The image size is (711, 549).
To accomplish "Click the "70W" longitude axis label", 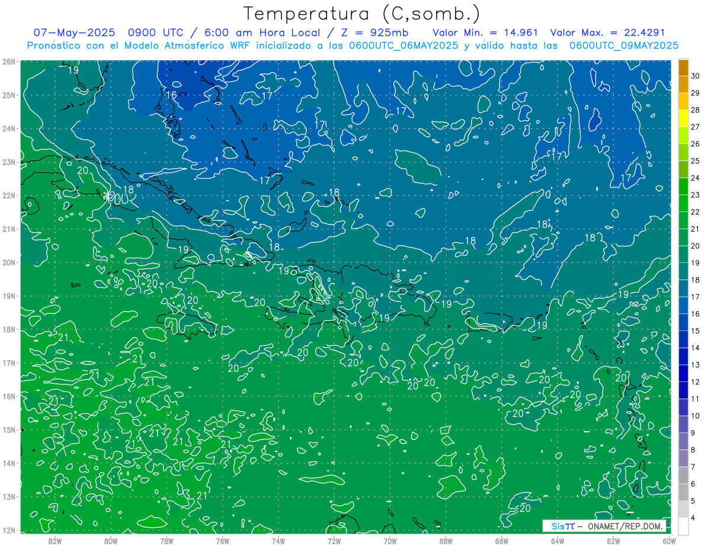I will 390,541.
